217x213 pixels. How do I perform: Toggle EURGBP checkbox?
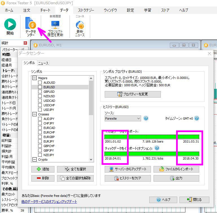(40, 137)
